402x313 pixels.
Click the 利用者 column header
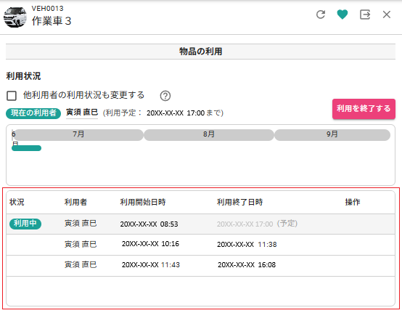coord(75,202)
